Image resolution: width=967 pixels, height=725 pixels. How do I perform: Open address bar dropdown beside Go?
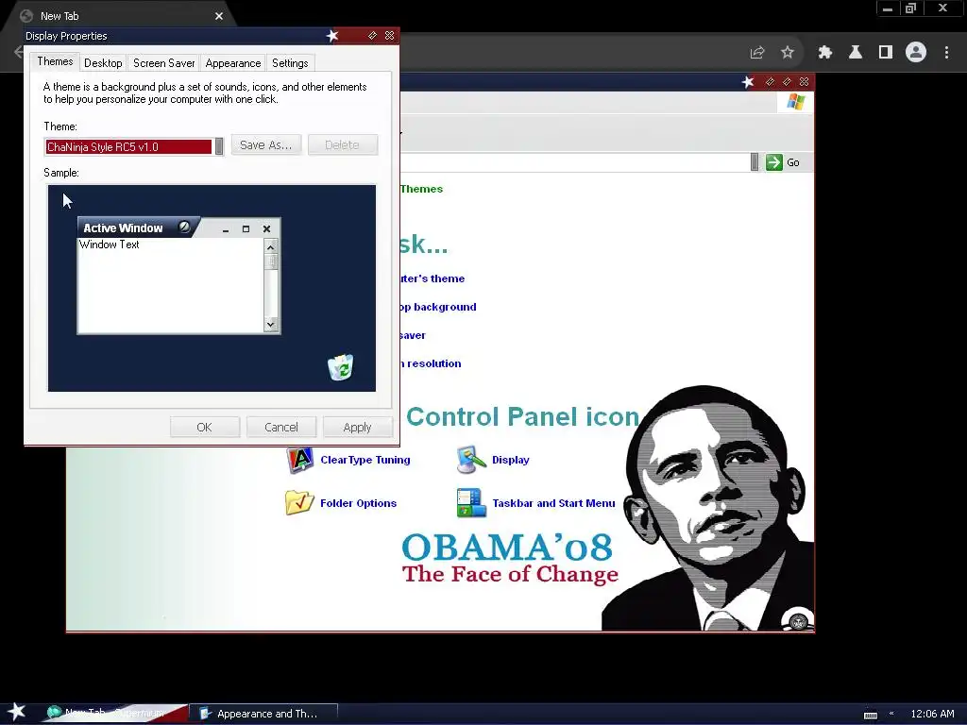coord(755,162)
